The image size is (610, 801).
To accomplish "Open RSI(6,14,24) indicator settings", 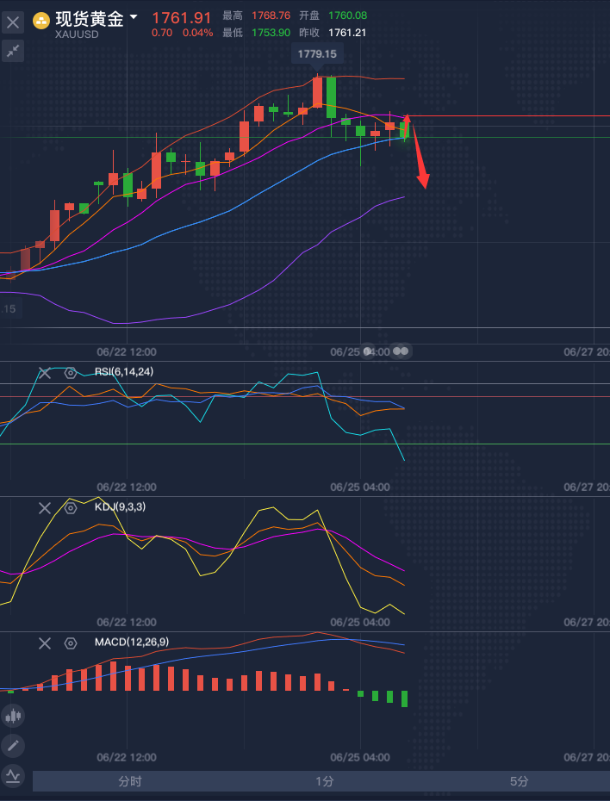I will click(x=71, y=373).
